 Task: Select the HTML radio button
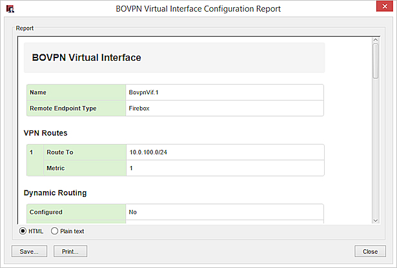(23, 231)
